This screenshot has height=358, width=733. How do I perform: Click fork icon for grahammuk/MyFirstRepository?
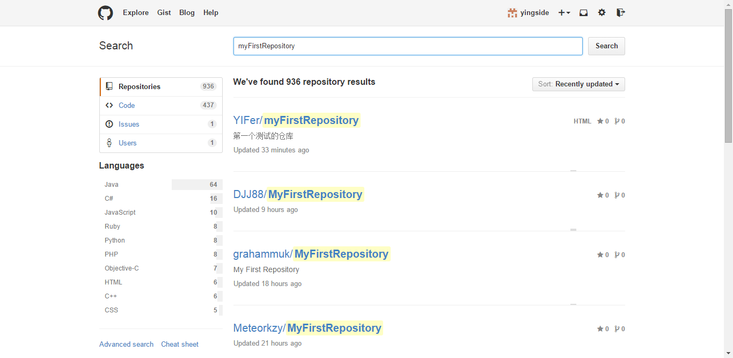[617, 255]
